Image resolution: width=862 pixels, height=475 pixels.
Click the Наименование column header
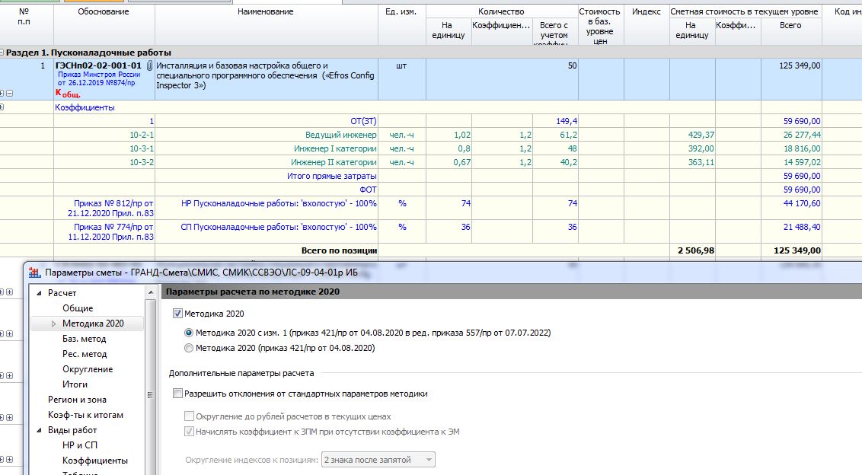(x=266, y=12)
